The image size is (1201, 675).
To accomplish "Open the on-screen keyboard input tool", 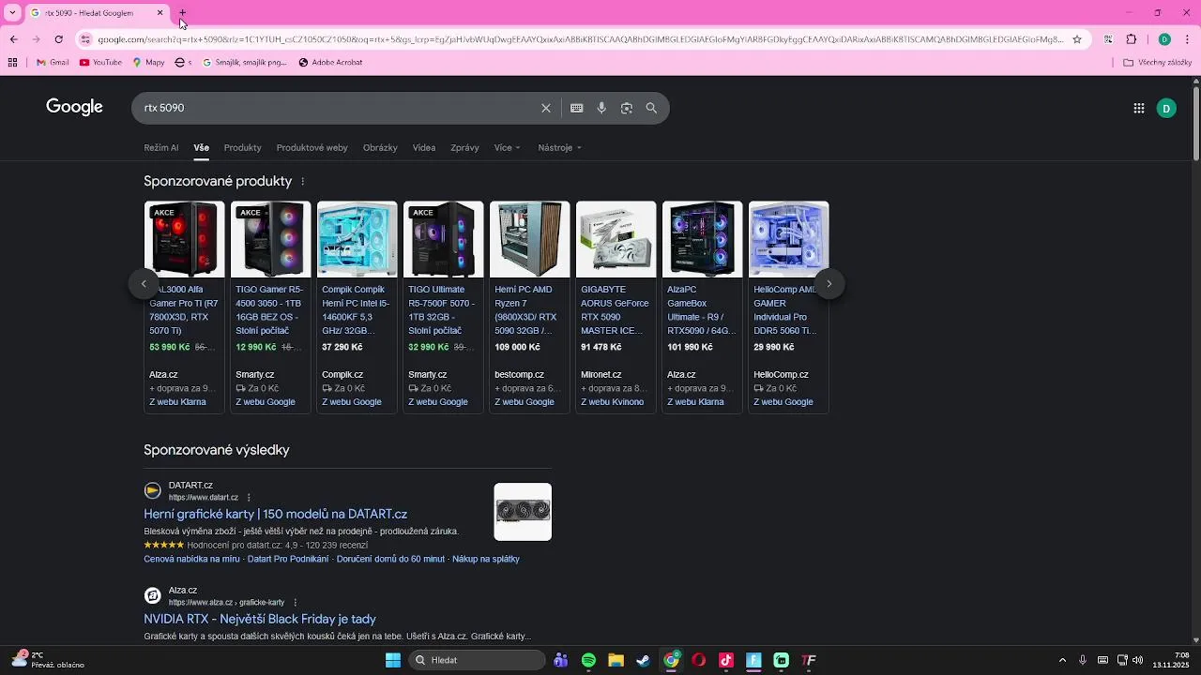I will 577,108.
